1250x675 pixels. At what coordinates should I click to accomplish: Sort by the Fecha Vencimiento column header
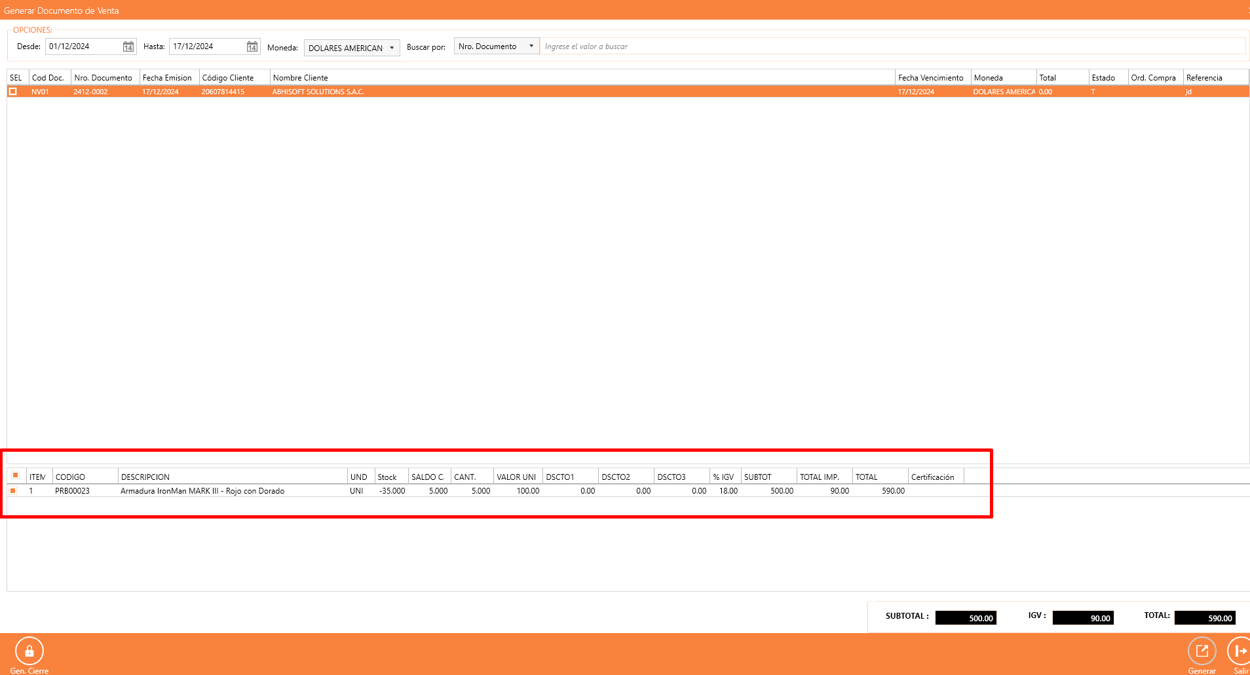933,77
